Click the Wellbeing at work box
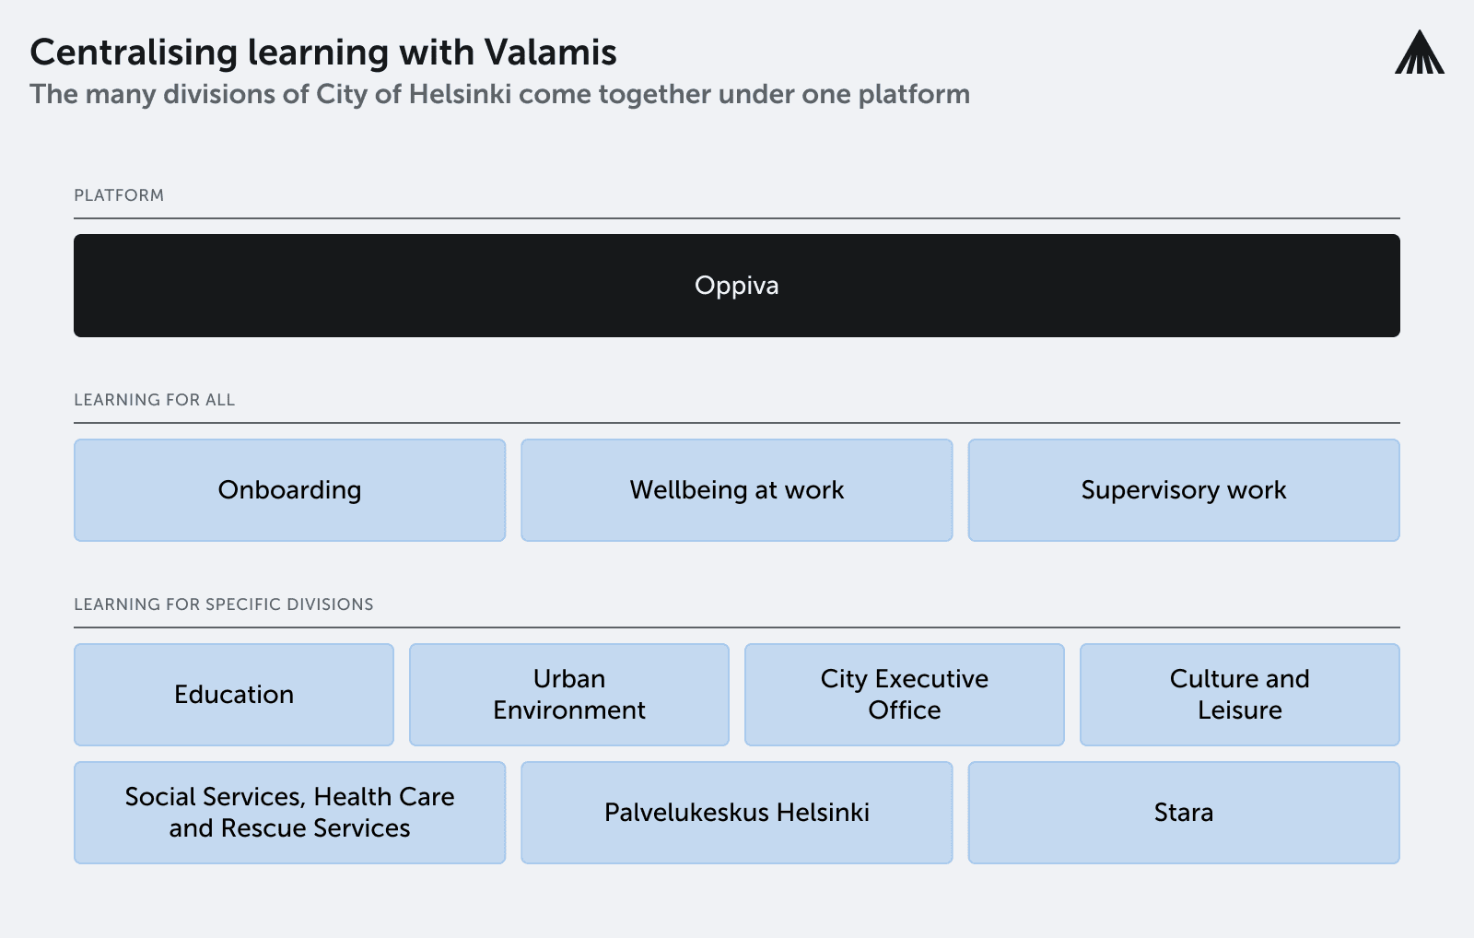Image resolution: width=1474 pixels, height=938 pixels. (x=737, y=490)
